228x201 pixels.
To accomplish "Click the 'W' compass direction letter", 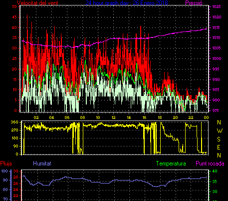I will tap(220, 131).
